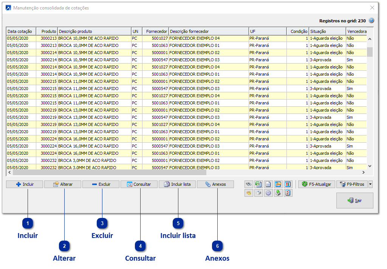Click the Situação column header
The width and height of the screenshot is (387, 269).
pyautogui.click(x=327, y=31)
